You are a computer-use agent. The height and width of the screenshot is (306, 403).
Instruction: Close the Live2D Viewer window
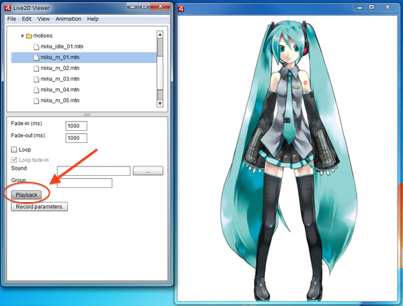click(x=161, y=7)
